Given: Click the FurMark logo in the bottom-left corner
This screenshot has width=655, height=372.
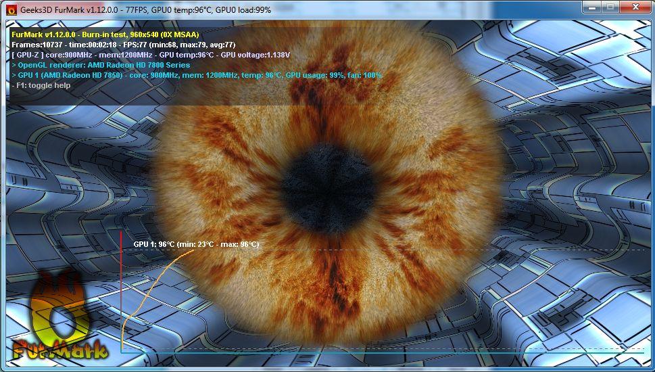Looking at the screenshot, I should click(59, 316).
